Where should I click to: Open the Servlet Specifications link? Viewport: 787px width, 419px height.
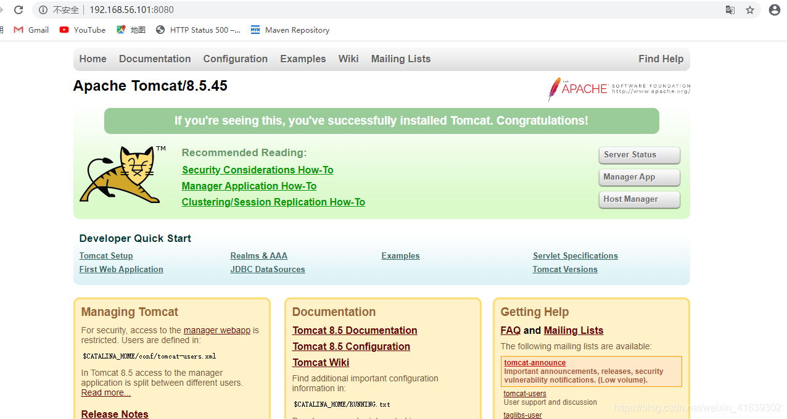tap(575, 256)
